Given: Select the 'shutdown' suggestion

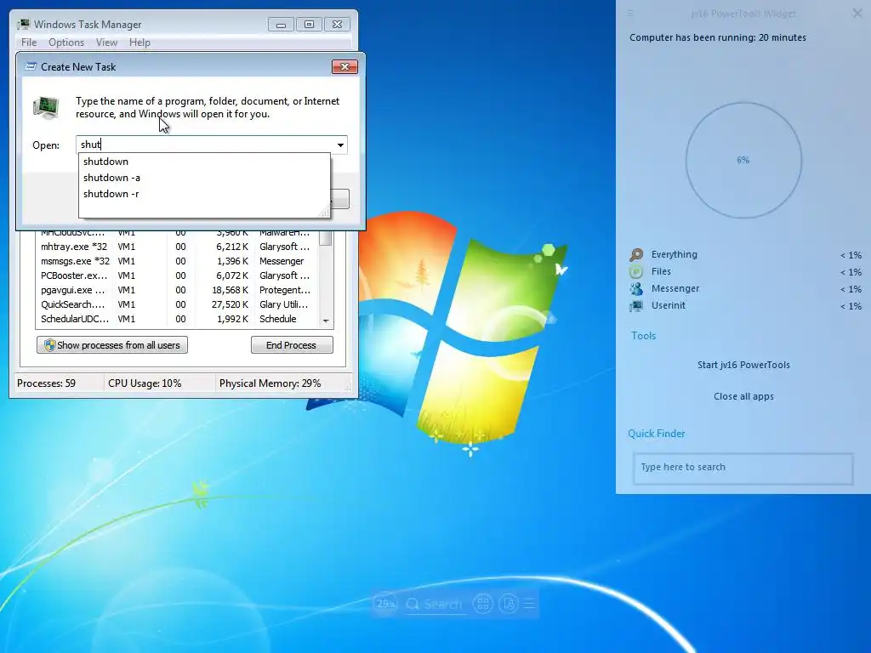Looking at the screenshot, I should 204,162.
